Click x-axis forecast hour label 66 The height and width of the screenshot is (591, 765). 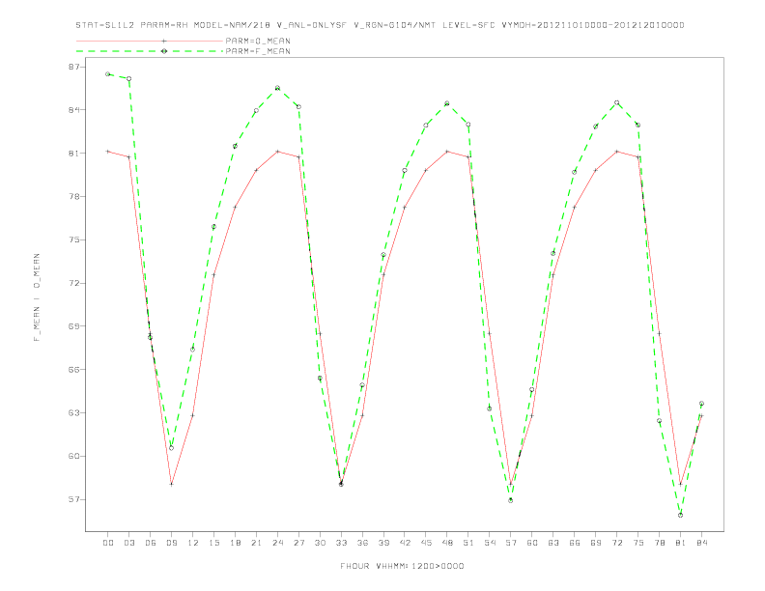(x=575, y=543)
